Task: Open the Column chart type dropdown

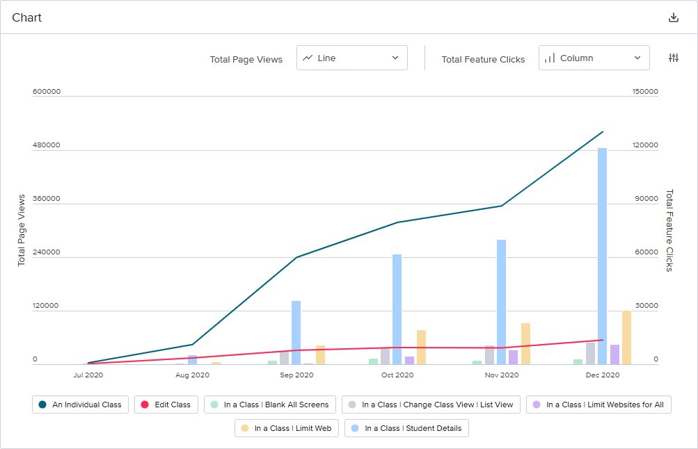Action: tap(594, 58)
